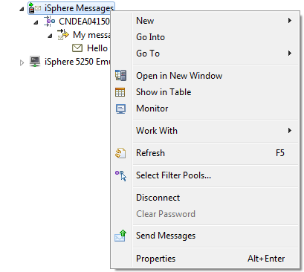Collapse the My messages filter node

click(50, 36)
